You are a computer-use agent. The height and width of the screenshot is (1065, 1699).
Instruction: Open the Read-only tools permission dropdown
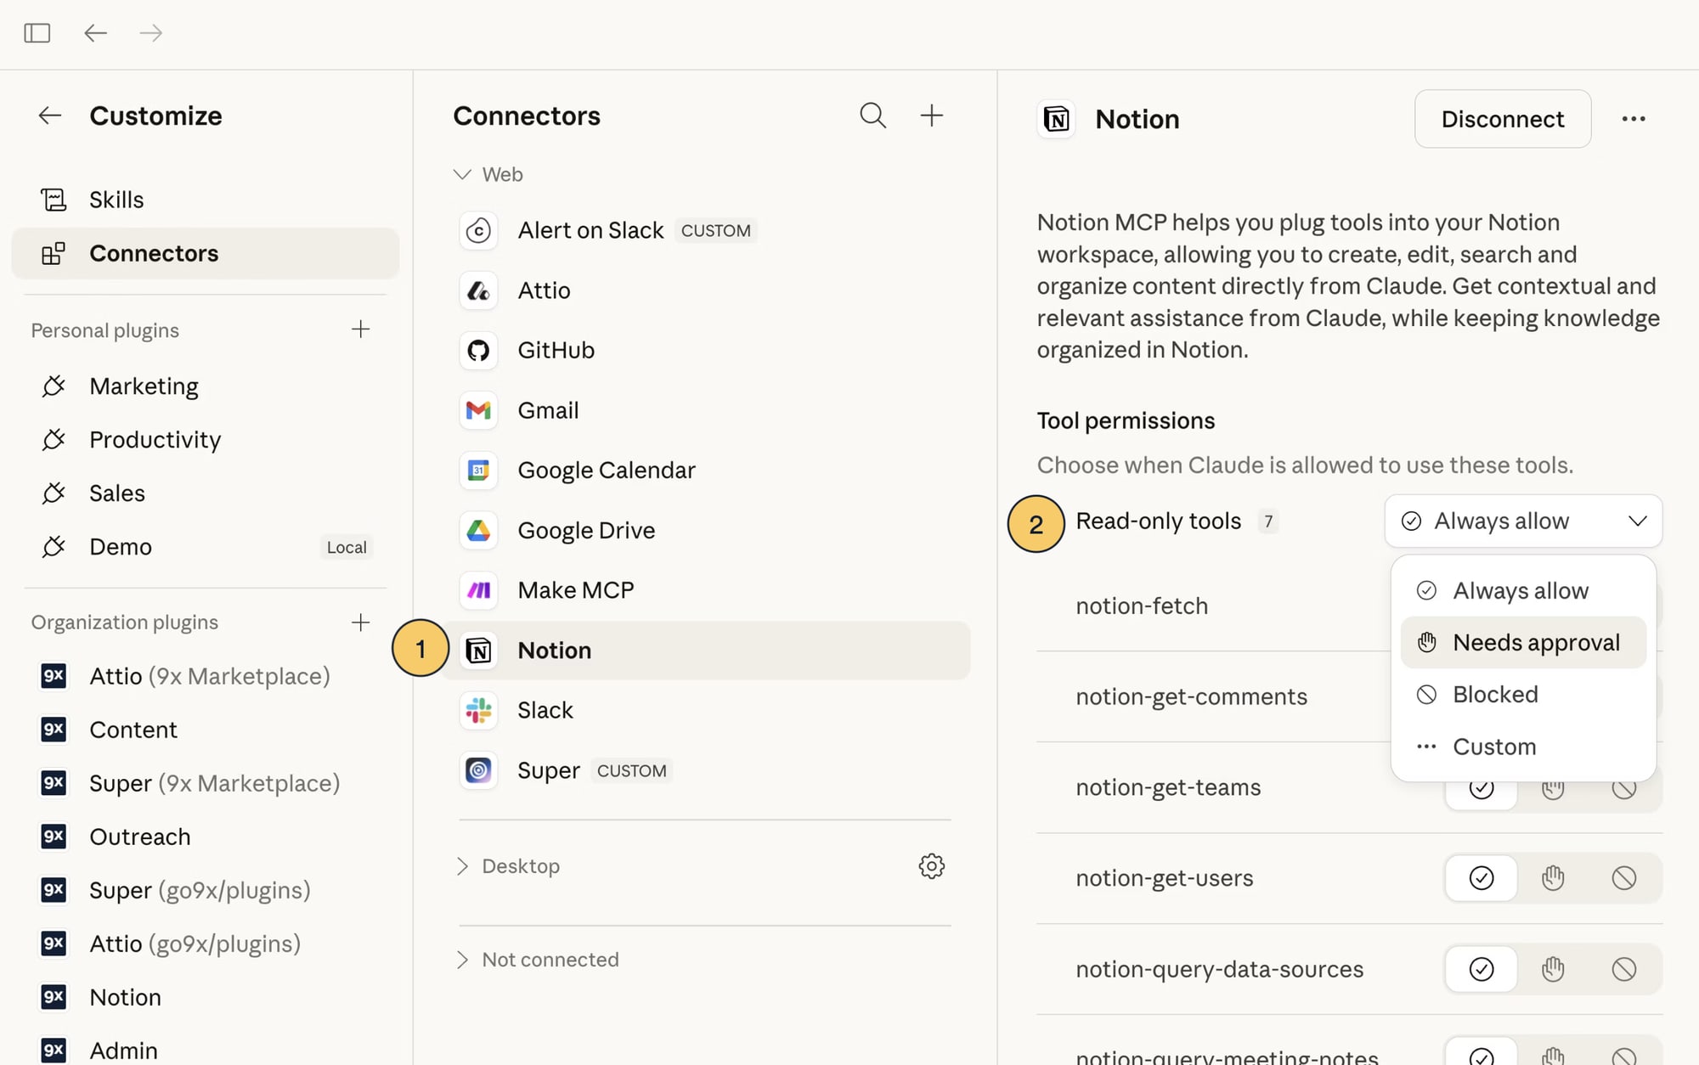(1523, 521)
